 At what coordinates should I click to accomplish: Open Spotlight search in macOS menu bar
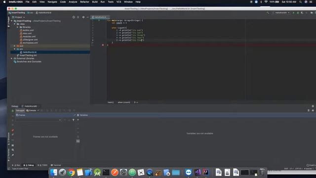pos(301,2)
